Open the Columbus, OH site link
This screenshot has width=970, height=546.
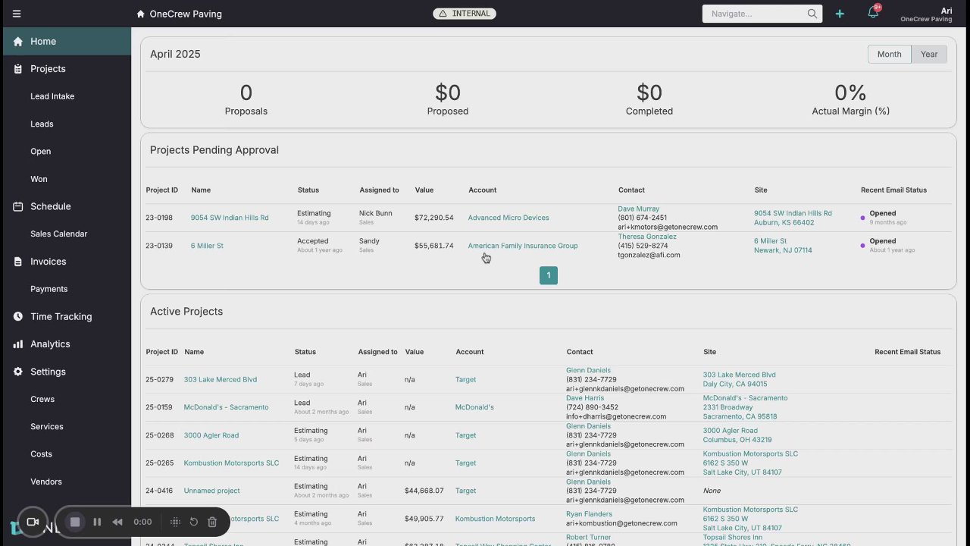pyautogui.click(x=737, y=435)
